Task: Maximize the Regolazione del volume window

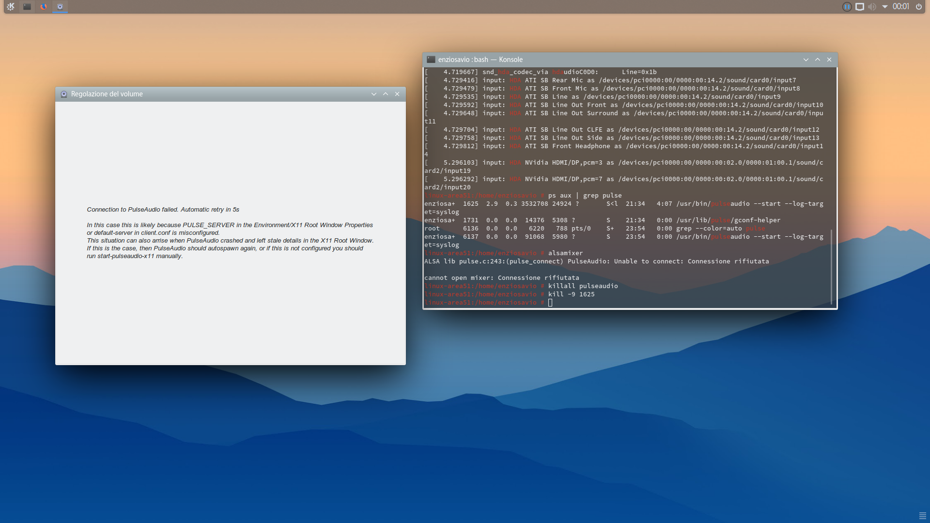Action: (x=386, y=94)
